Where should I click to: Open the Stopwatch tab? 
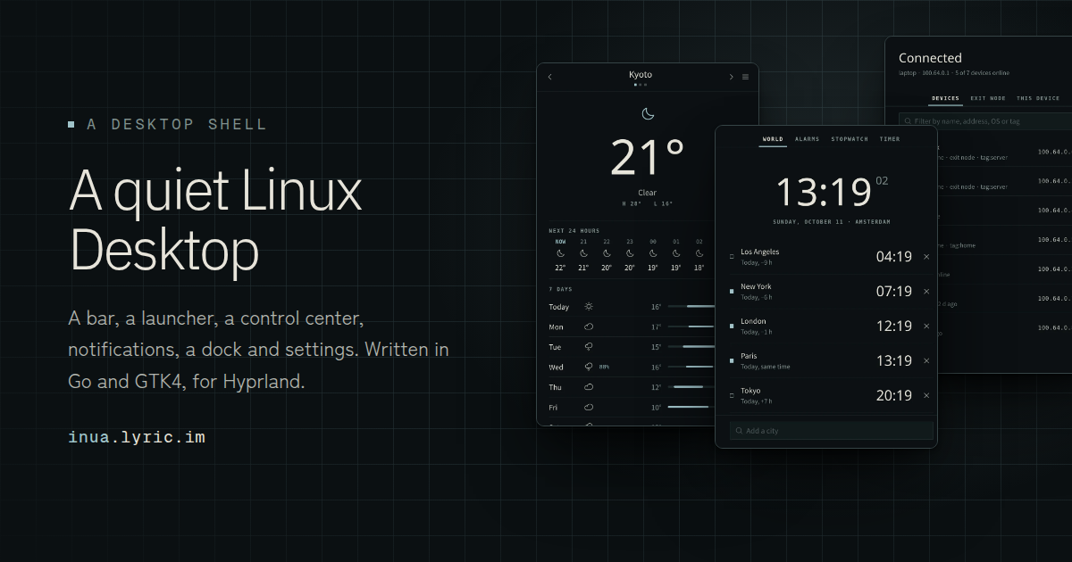coord(850,140)
